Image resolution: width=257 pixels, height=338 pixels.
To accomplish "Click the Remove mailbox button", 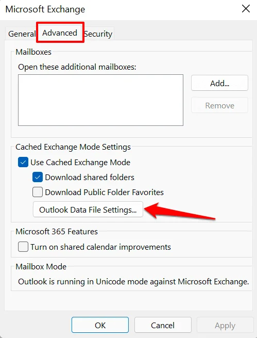I will (219, 105).
